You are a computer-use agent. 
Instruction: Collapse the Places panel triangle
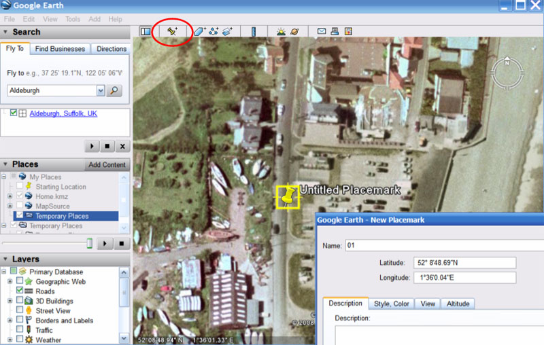5,164
